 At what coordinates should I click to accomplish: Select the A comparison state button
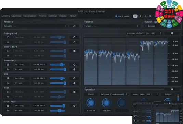[x=135, y=16]
